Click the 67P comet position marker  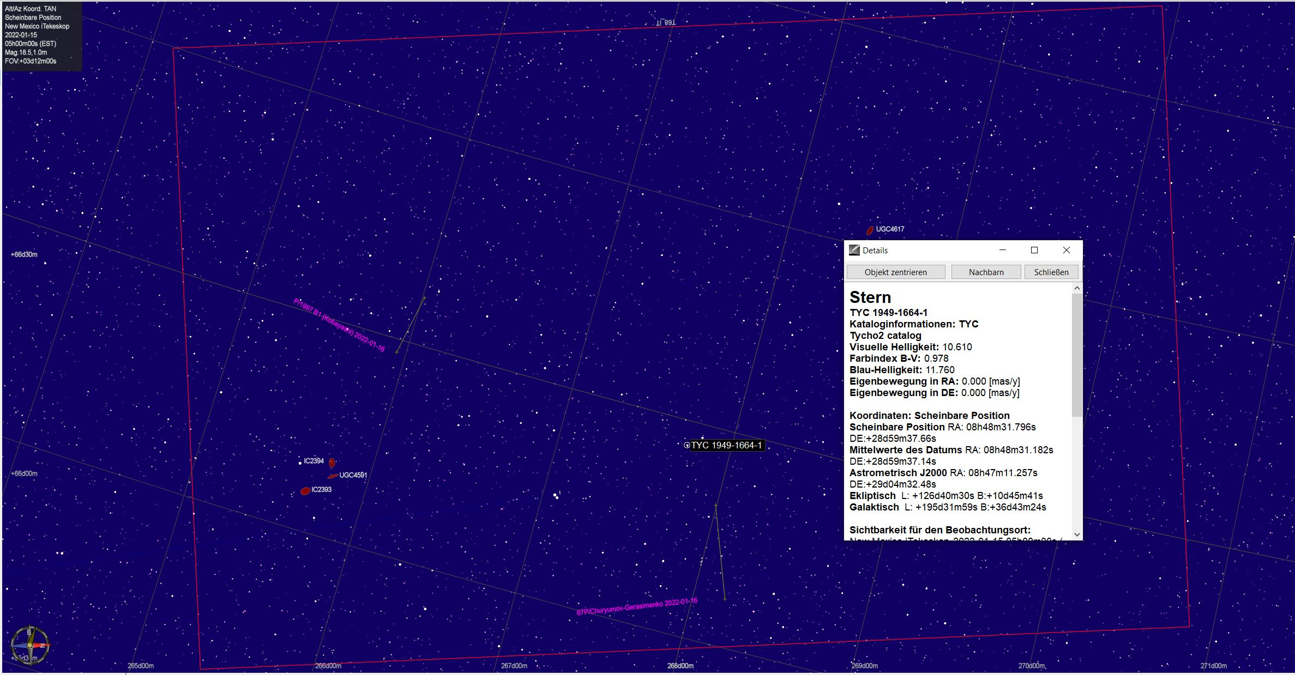725,599
